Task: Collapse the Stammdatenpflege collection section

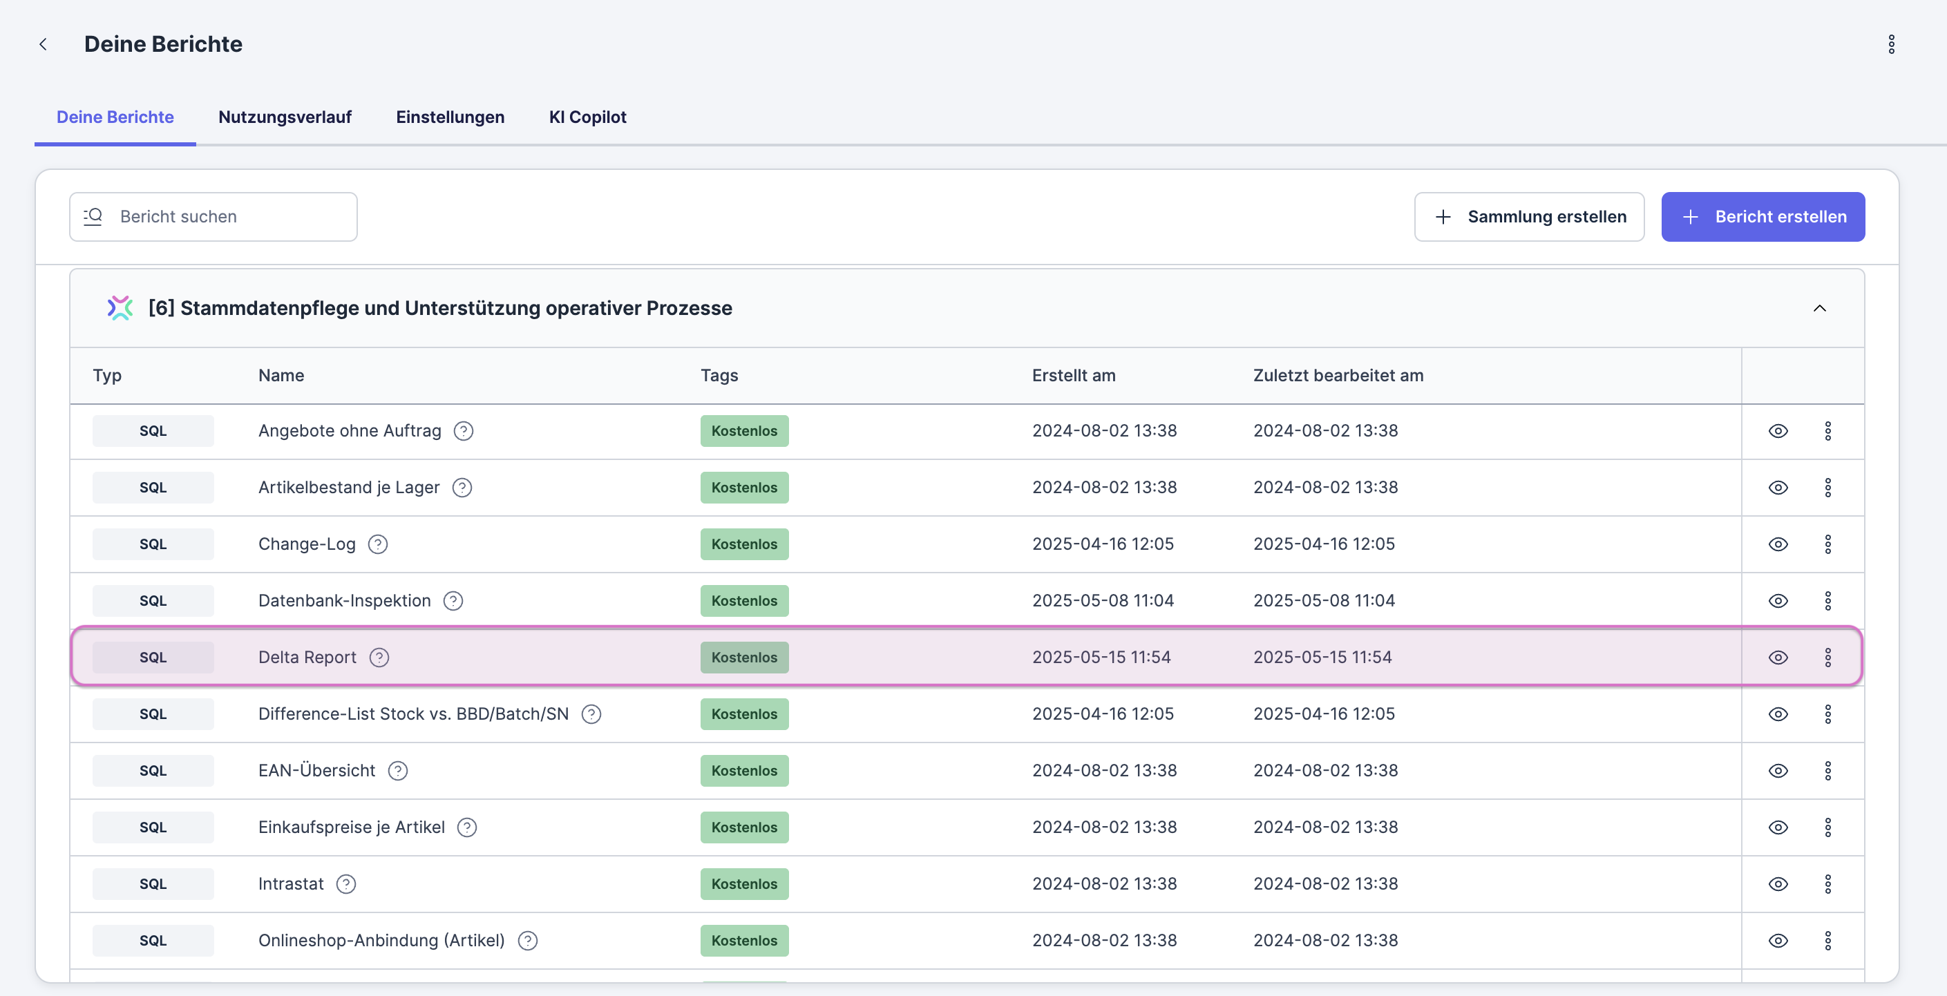Action: (1820, 307)
